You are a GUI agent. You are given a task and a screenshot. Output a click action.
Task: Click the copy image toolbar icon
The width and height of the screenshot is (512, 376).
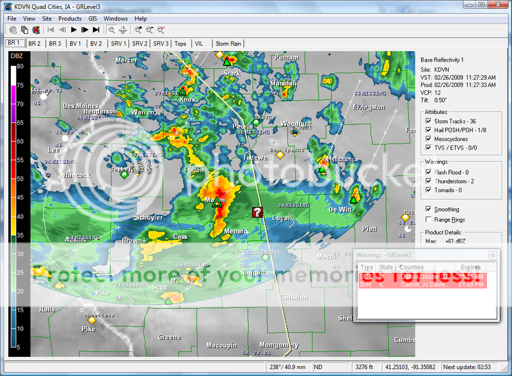[x=24, y=30]
